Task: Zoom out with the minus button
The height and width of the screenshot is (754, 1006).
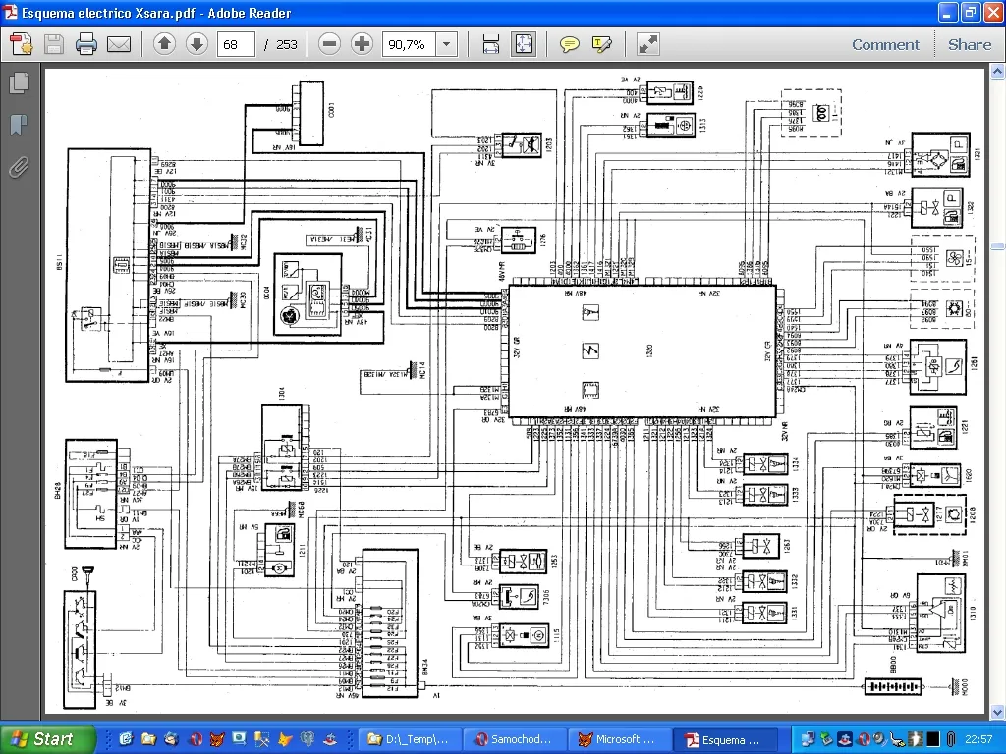Action: click(330, 44)
